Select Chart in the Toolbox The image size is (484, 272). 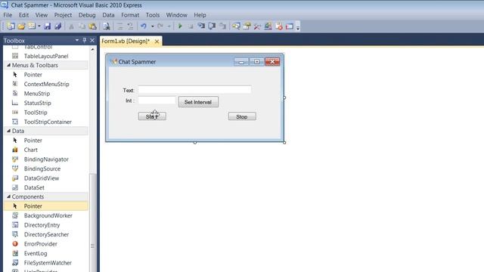[x=46, y=150]
